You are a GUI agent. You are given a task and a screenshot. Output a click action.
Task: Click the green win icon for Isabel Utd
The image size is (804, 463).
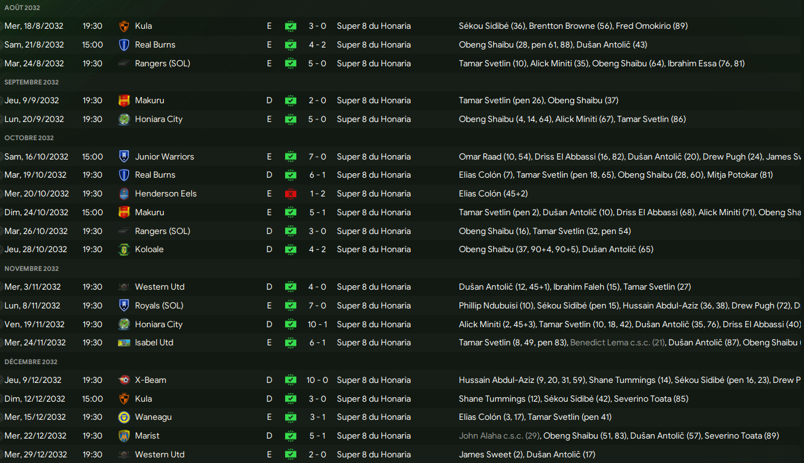(x=291, y=343)
